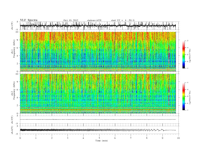Click the ch.2 spectrogram color bar
Image resolution: width=201 pixels, height=155 pixels.
click(x=183, y=96)
